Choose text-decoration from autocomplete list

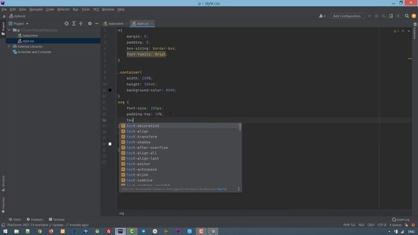[179, 126]
